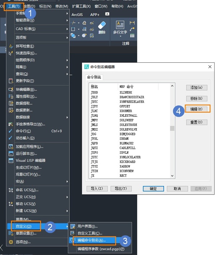
Task: Click the Reset (重置) button
Action: coord(197,122)
